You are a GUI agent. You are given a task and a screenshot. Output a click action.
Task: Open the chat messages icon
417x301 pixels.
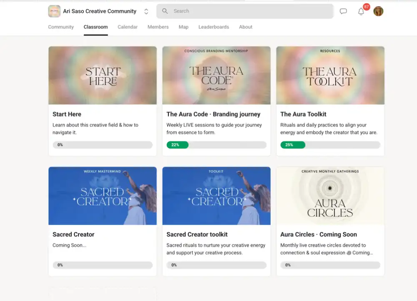343,11
